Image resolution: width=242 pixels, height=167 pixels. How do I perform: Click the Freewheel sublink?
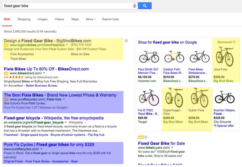[x=11, y=135]
